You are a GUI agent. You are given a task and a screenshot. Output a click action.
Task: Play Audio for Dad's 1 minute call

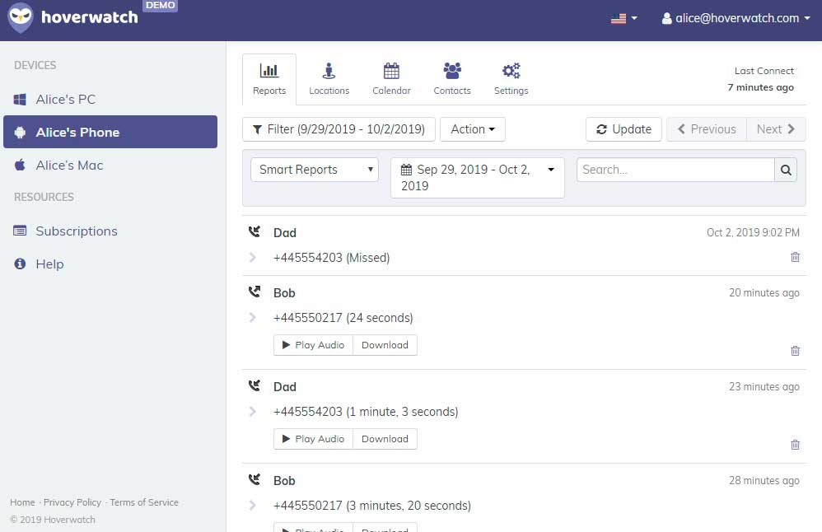[314, 439]
